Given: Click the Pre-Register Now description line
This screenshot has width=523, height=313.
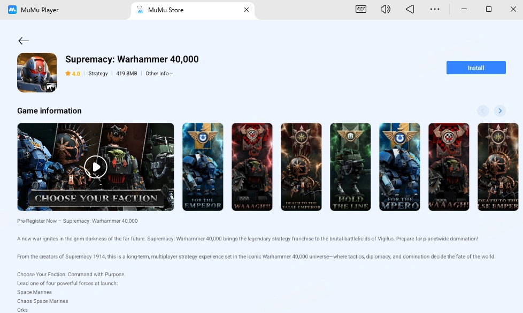Looking at the screenshot, I should [78, 221].
